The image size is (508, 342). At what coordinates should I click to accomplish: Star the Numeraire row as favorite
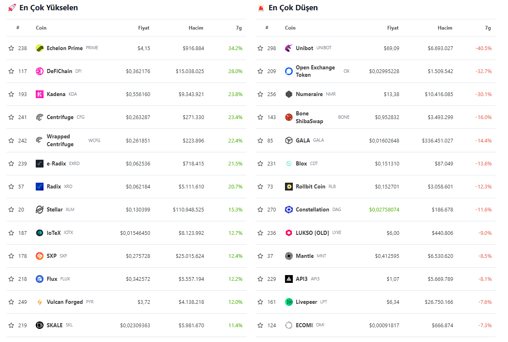click(x=260, y=94)
